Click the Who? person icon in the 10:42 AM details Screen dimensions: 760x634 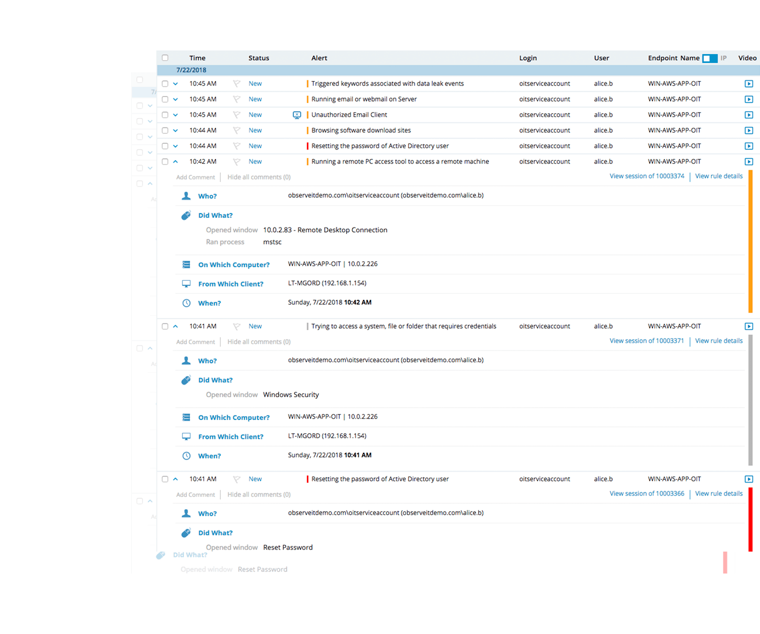tap(186, 196)
